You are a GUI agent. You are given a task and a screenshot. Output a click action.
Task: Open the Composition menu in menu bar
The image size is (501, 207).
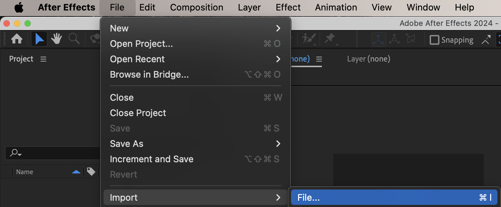pos(197,7)
